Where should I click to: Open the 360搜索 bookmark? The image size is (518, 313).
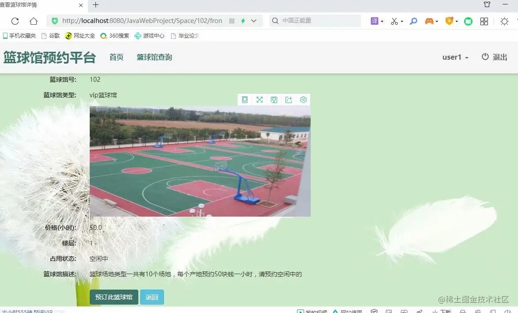(x=114, y=36)
